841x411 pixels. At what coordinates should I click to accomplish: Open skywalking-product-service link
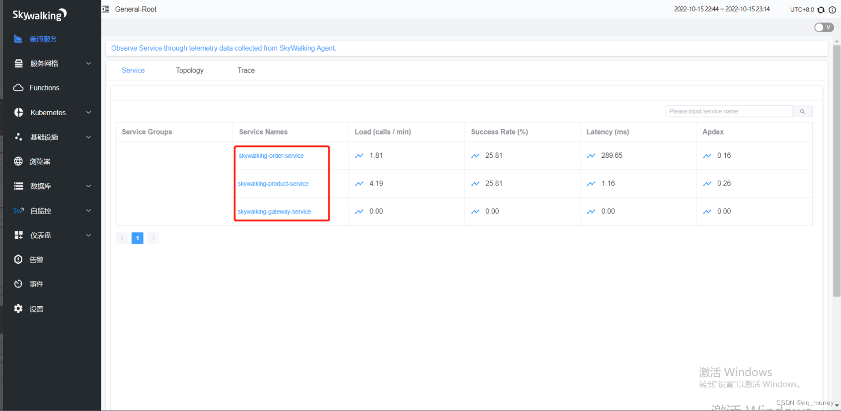[273, 184]
